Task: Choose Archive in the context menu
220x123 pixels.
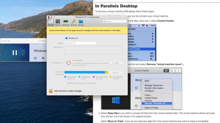Action: click(148, 100)
